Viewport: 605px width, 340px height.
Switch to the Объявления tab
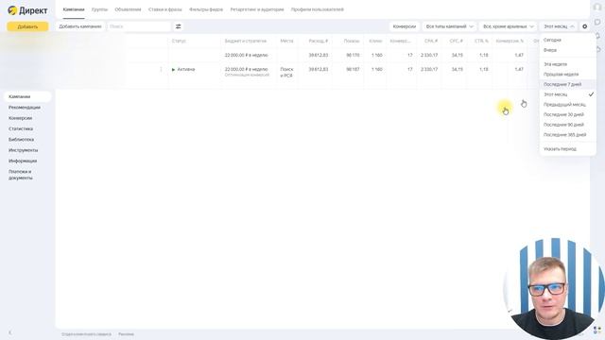(128, 9)
